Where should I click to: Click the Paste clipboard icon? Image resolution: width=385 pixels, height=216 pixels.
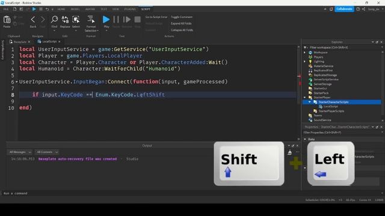(x=7, y=20)
